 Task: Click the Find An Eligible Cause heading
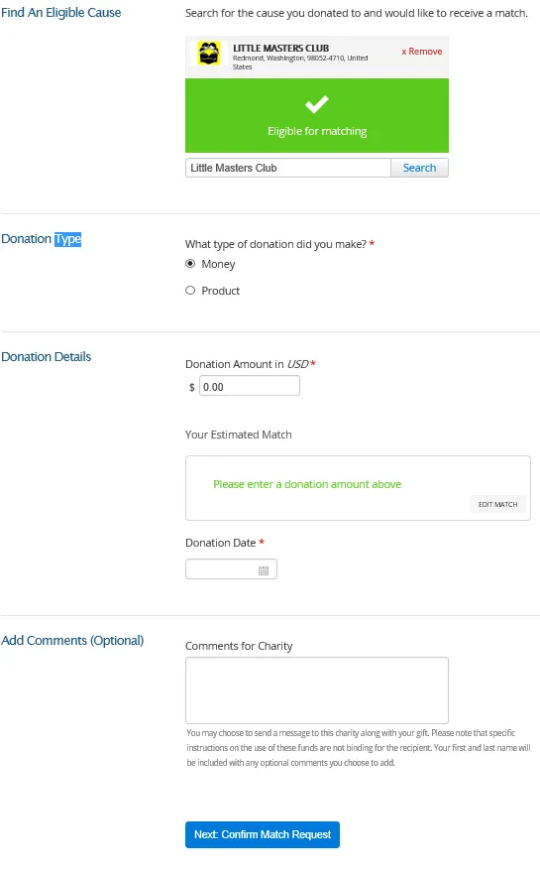61,12
